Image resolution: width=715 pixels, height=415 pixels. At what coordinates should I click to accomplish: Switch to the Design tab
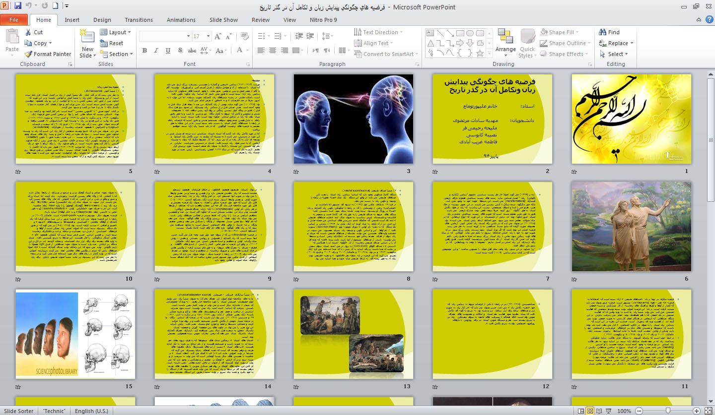102,20
